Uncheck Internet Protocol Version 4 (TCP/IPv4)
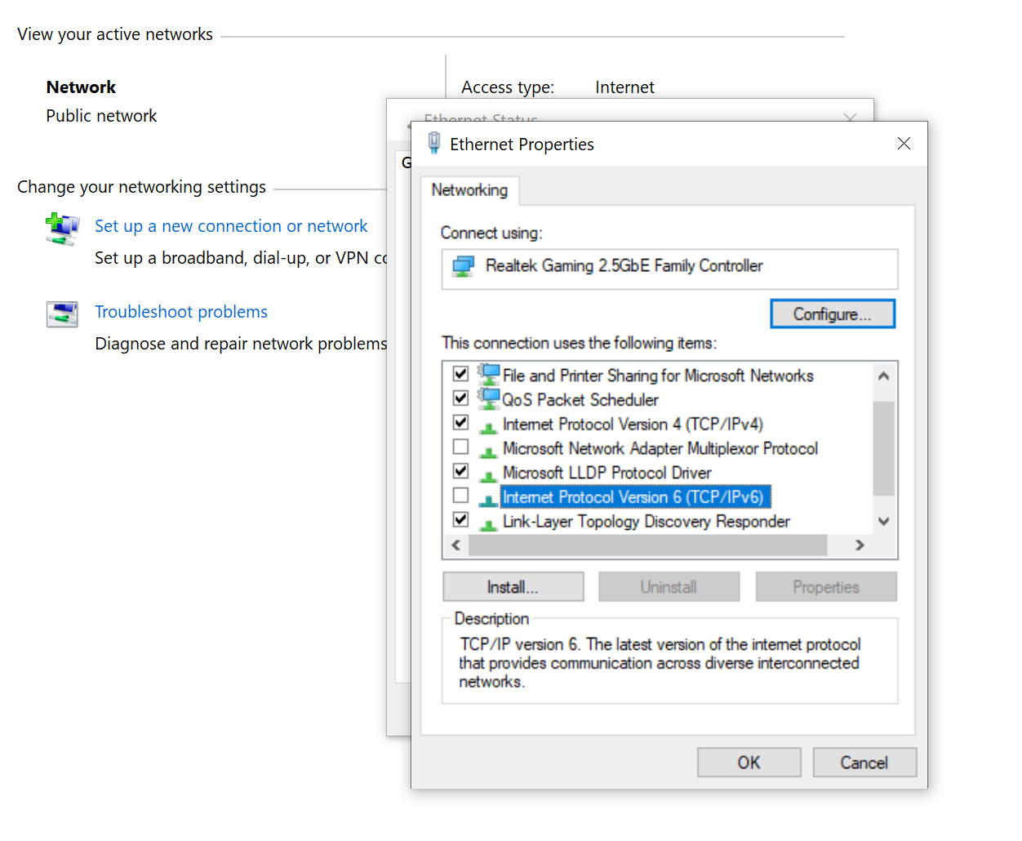This screenshot has height=841, width=1022. point(461,422)
